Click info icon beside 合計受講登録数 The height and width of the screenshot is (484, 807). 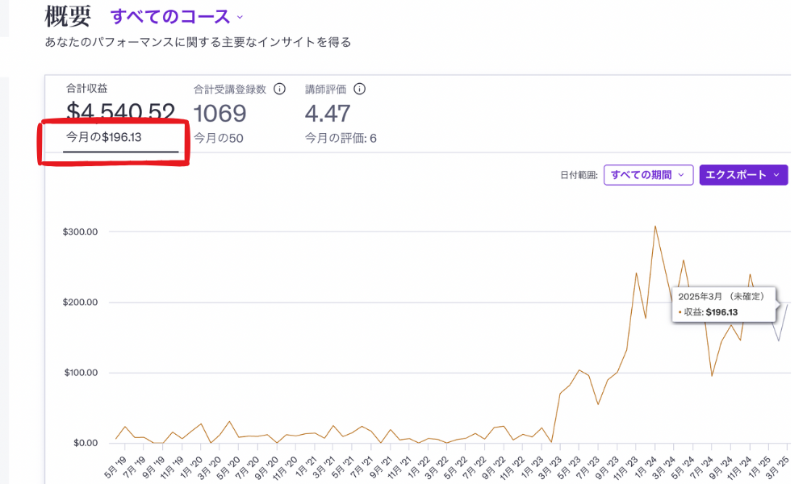[x=280, y=89]
